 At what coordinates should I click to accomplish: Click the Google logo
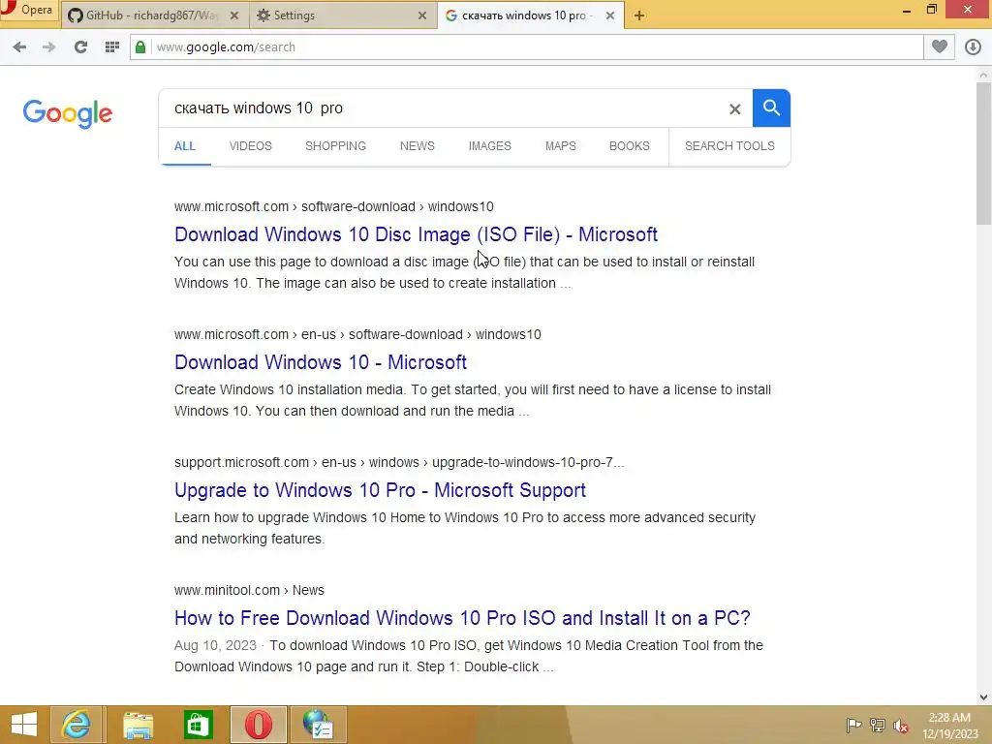tap(67, 114)
